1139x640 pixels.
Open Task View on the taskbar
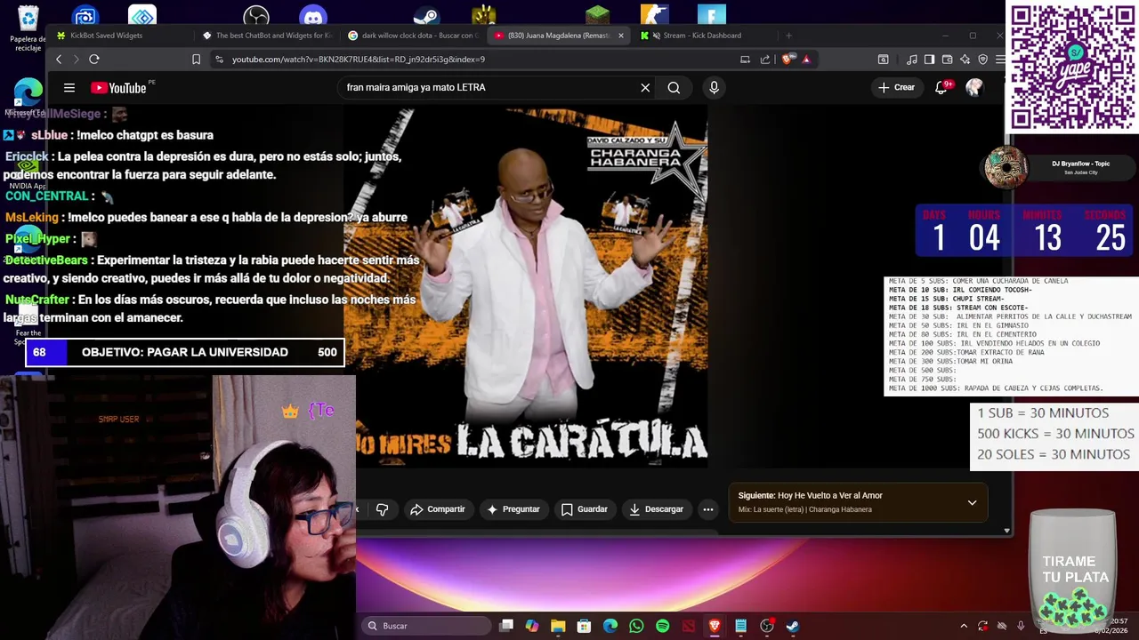point(506,626)
